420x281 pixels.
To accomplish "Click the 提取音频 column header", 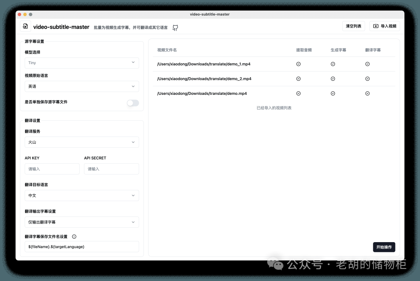I will click(304, 50).
